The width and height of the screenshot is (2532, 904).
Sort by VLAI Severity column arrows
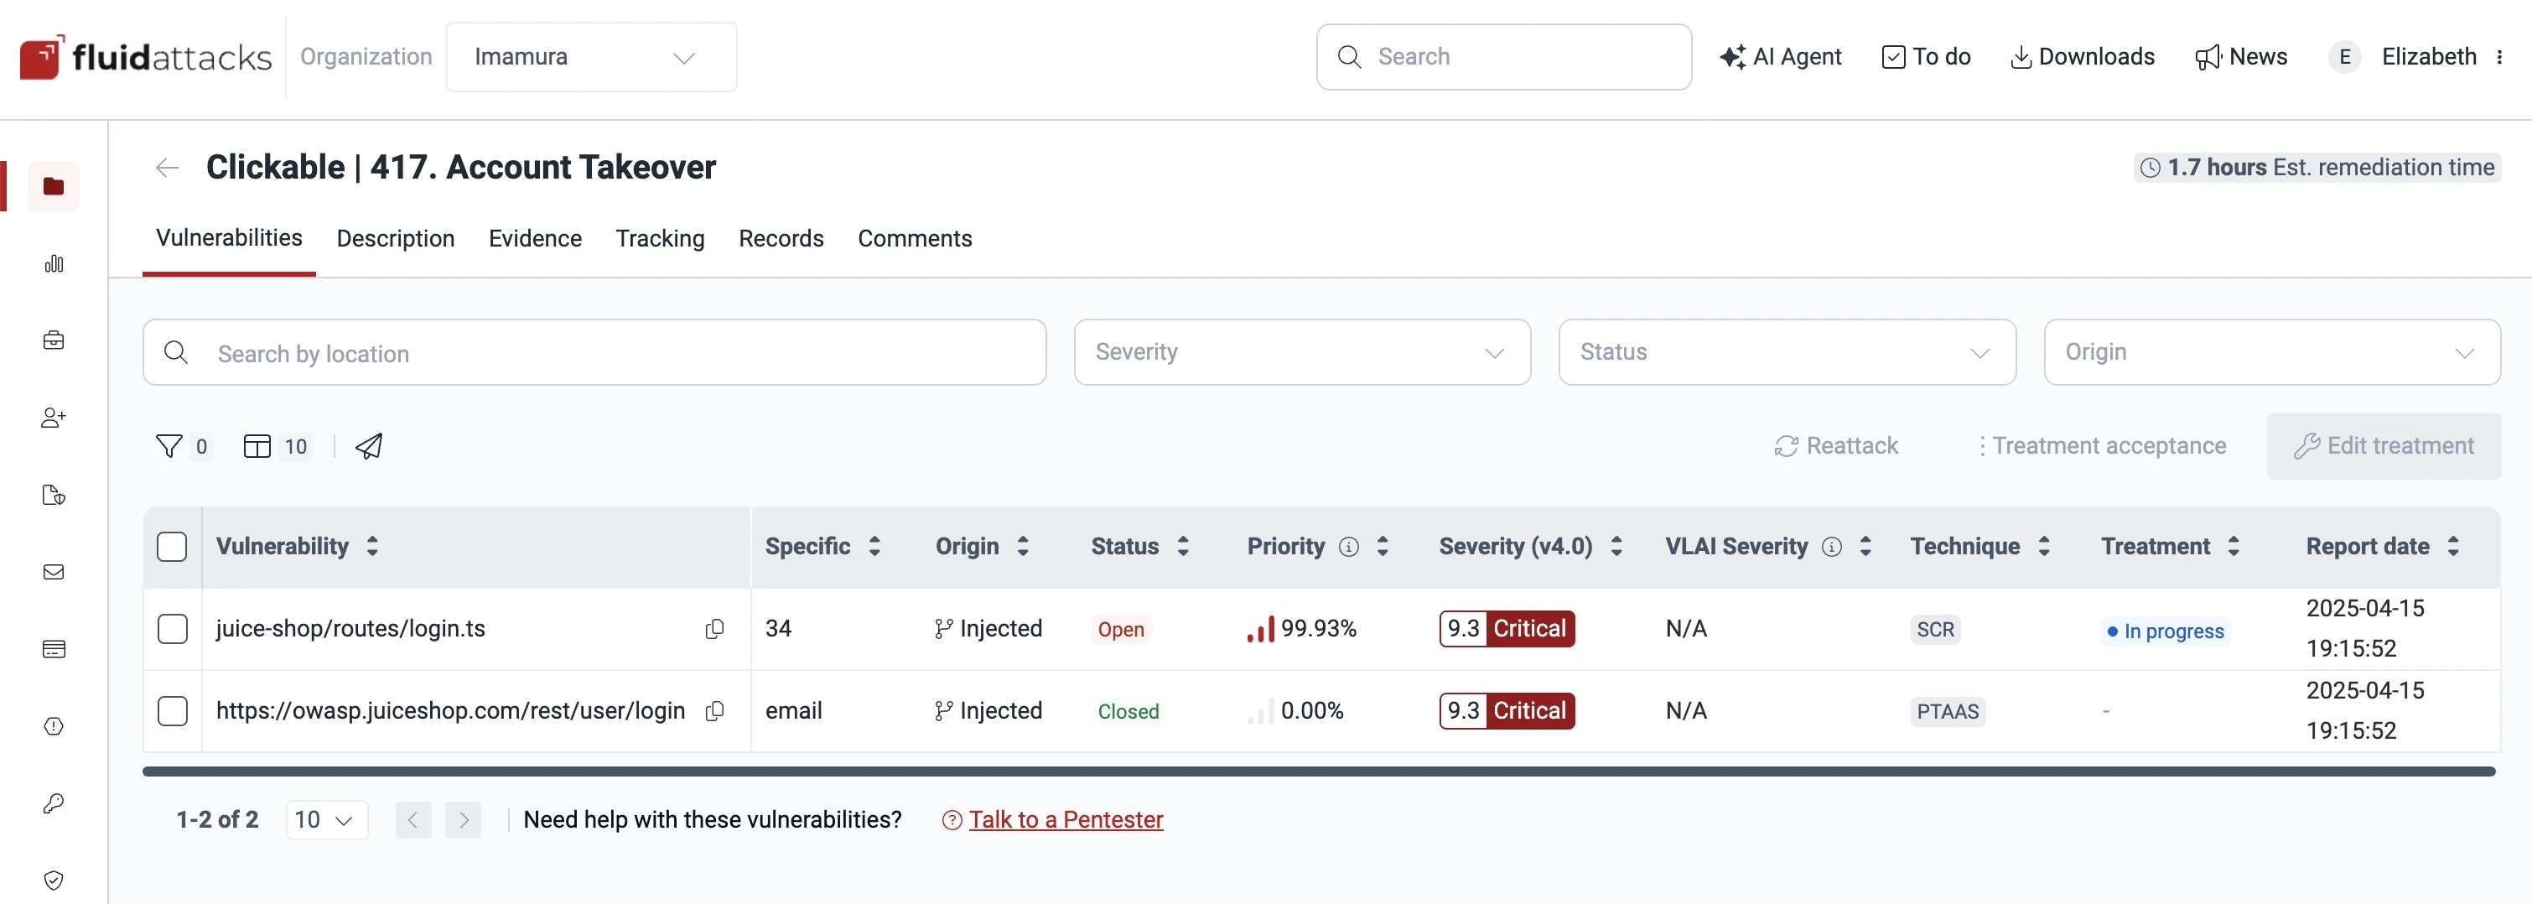(x=1865, y=546)
